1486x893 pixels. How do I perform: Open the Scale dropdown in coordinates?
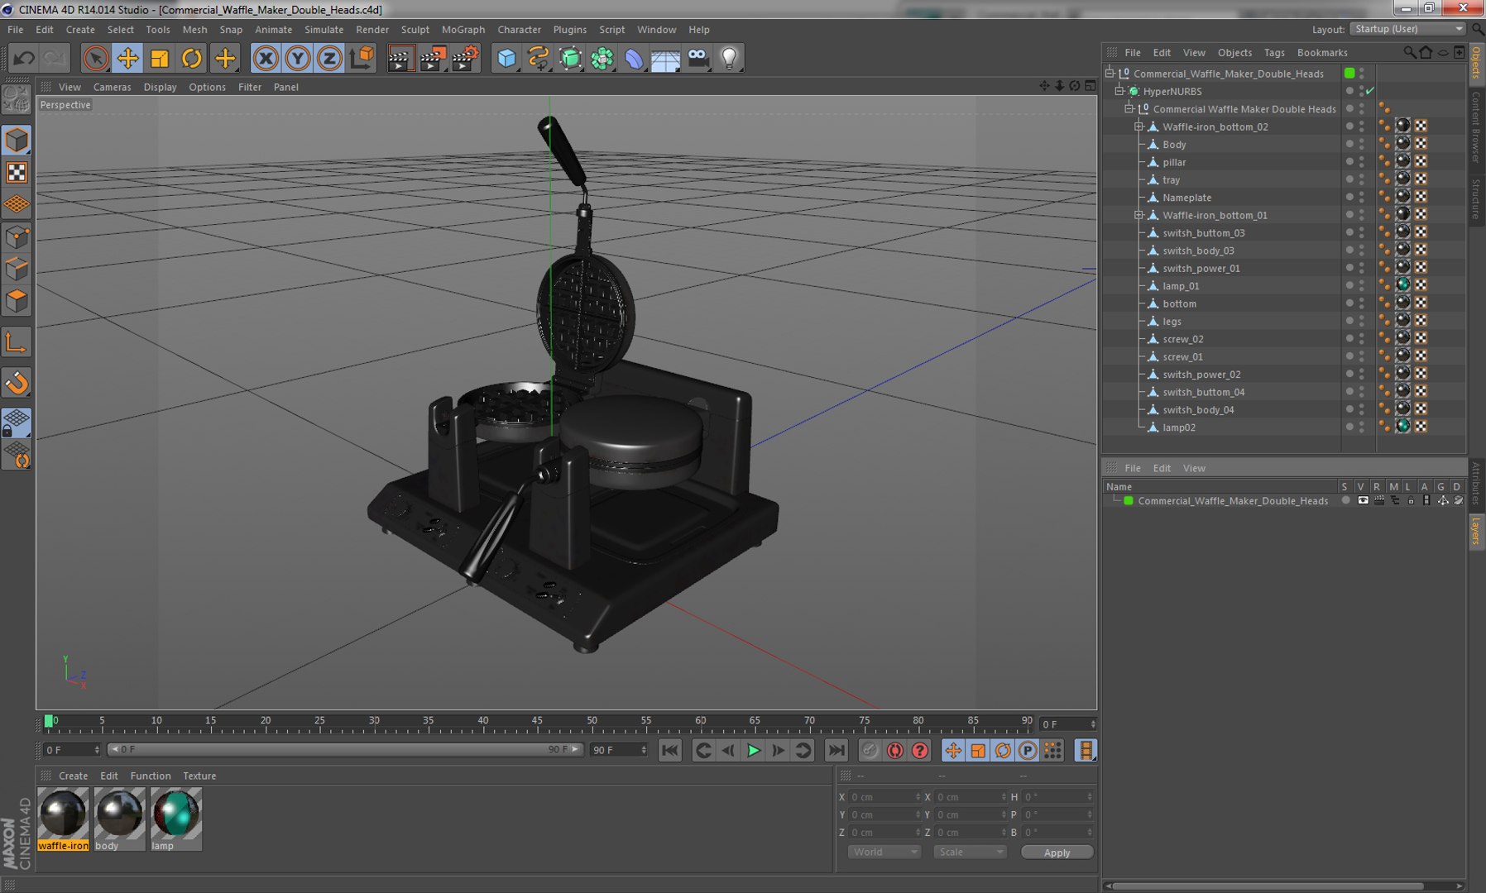coord(970,852)
